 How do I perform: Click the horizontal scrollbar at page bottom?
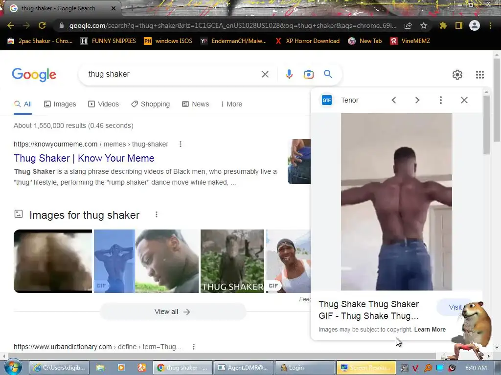click(222, 355)
